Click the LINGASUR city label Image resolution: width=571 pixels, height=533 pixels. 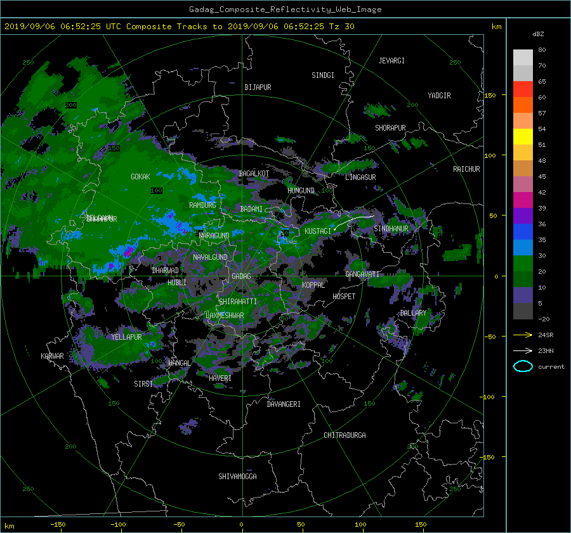(x=360, y=177)
